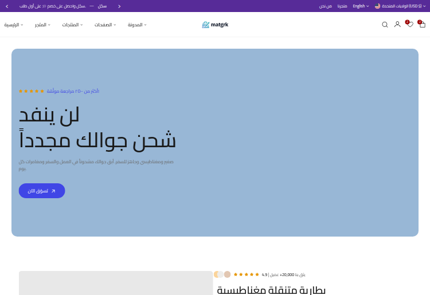Click the verified reviews text with stars
Image resolution: width=430 pixels, height=295 pixels.
[x=59, y=91]
